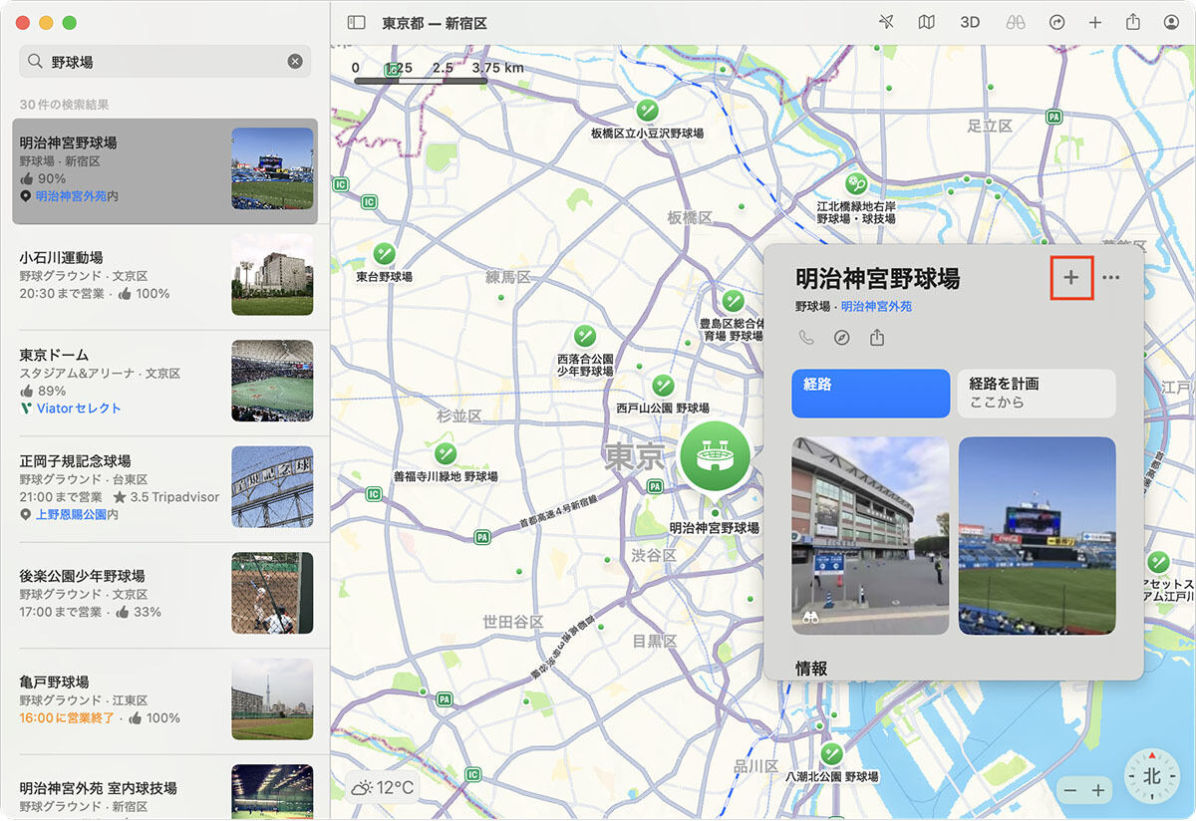1196x821 pixels.
Task: Select 明治神宮外苑 室内球技場 search result
Action: (x=165, y=788)
